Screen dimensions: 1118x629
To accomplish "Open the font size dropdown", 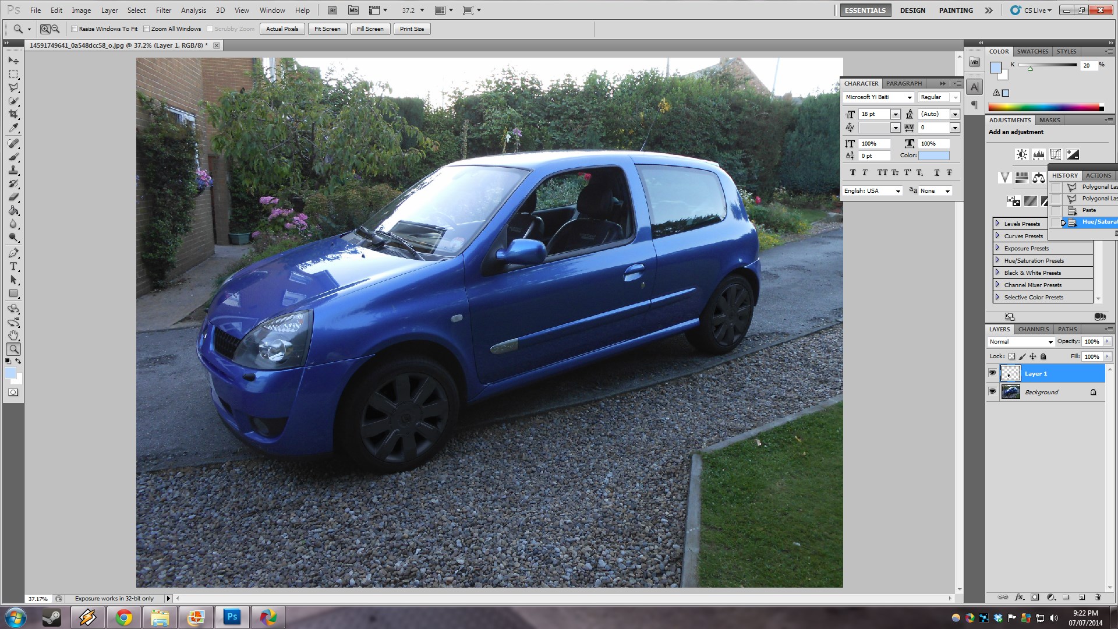I will tap(896, 114).
